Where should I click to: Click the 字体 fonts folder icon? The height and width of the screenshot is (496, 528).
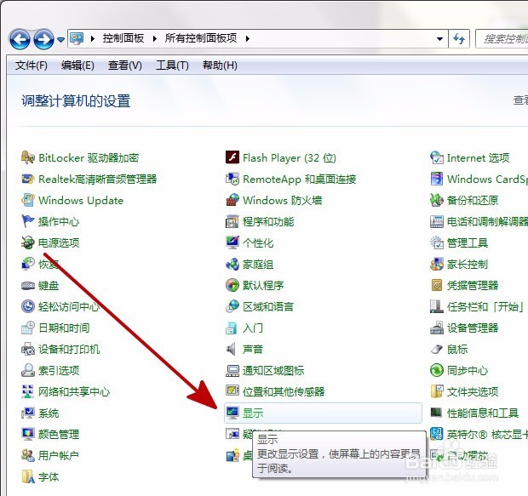pos(27,476)
